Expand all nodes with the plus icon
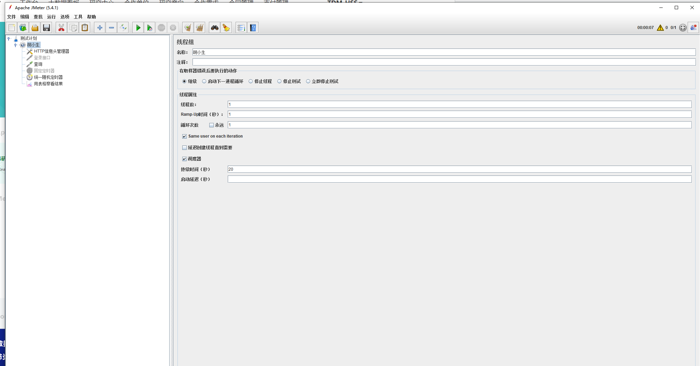 (100, 28)
